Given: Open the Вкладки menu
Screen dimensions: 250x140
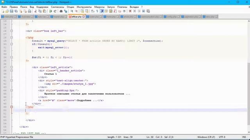Looking at the screenshot, I should [x=134, y=7].
